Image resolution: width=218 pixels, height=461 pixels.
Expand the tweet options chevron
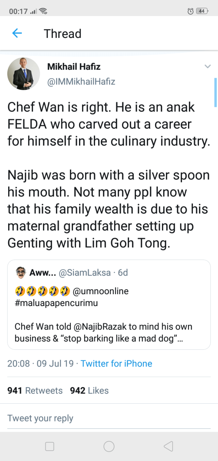207,66
